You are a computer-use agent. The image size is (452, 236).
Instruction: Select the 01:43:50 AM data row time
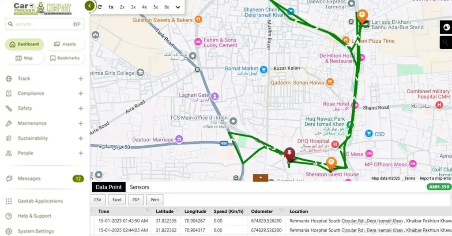click(x=123, y=221)
